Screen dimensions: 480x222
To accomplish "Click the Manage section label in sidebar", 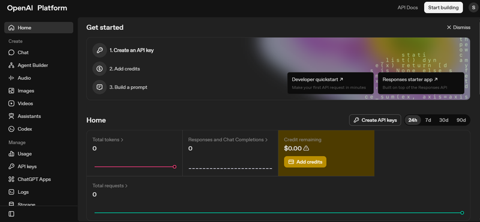I will point(17,142).
